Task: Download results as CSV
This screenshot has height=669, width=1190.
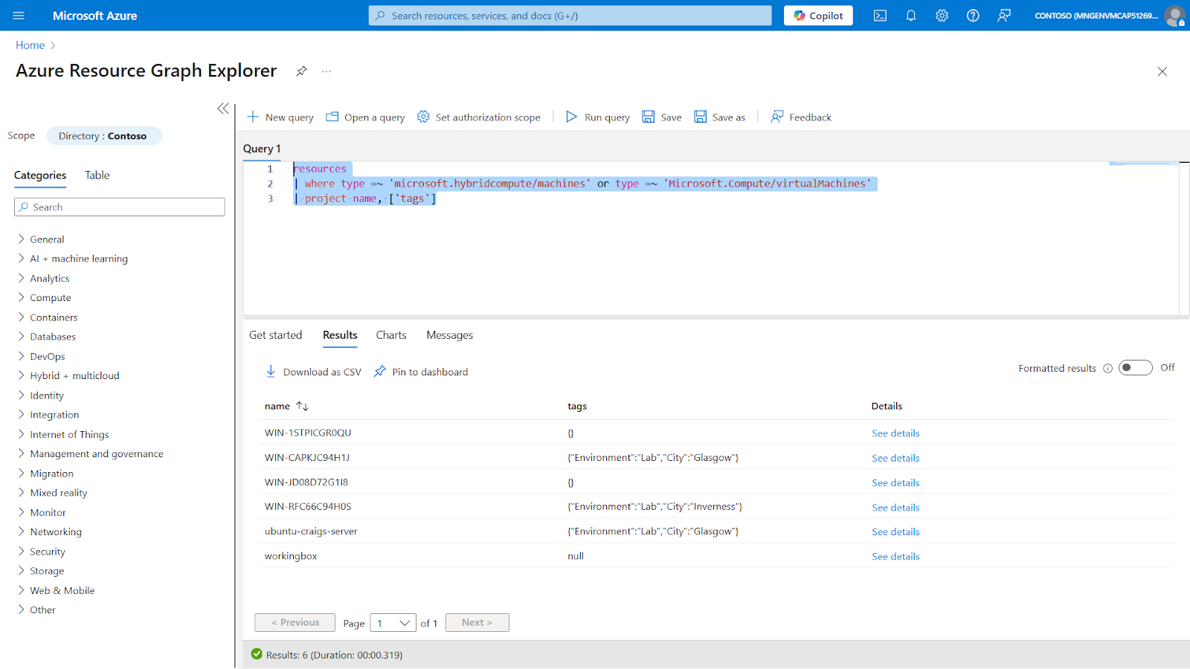Action: pos(313,372)
